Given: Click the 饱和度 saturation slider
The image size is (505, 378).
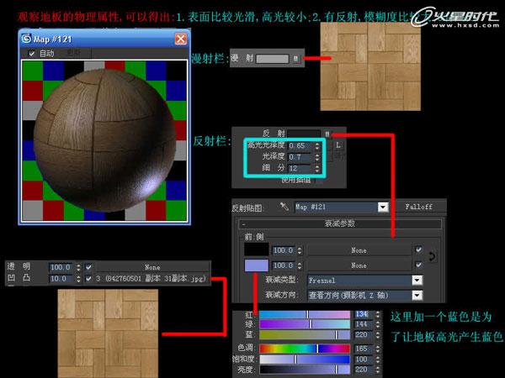Looking at the screenshot, I should click(x=305, y=359).
